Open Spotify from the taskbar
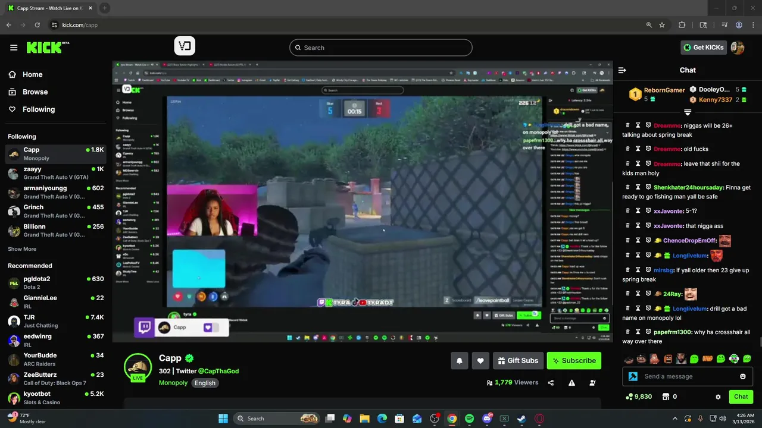The width and height of the screenshot is (762, 428). point(469,418)
